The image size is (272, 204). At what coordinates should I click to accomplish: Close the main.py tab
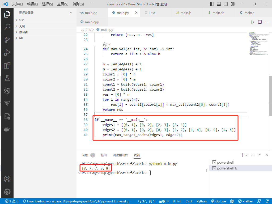[136, 12]
